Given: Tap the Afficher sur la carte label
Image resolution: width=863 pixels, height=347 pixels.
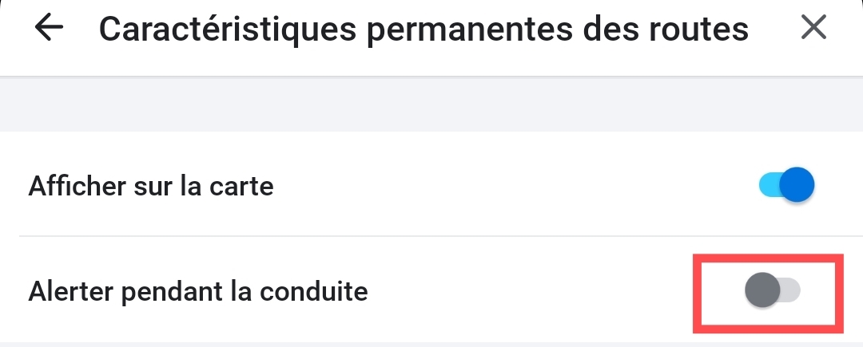Looking at the screenshot, I should point(151,187).
